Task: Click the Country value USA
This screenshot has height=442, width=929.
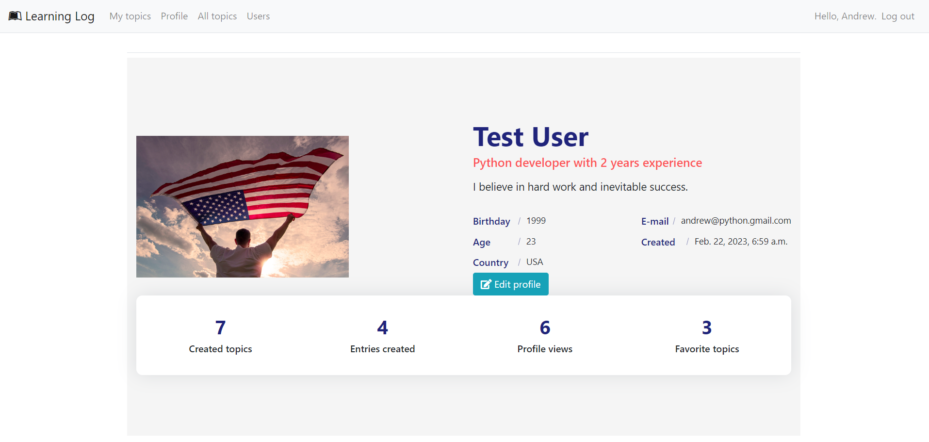Action: [x=534, y=262]
